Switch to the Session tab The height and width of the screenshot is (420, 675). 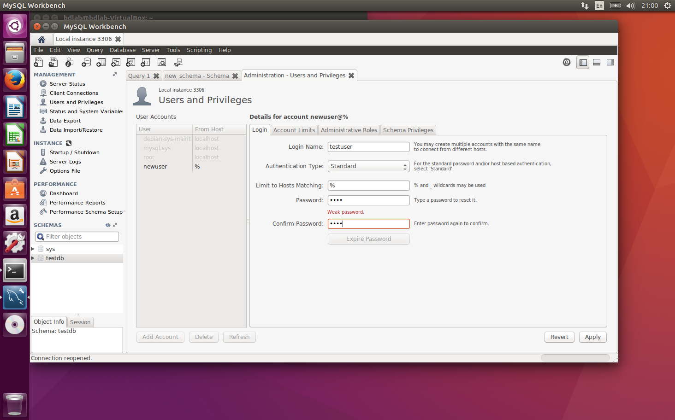[x=80, y=322]
